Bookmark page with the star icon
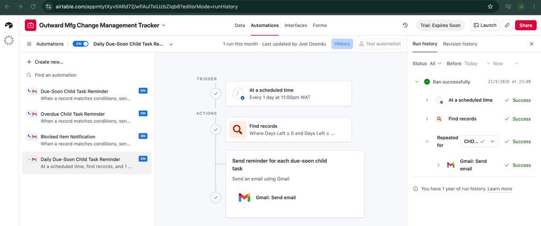 (490, 7)
